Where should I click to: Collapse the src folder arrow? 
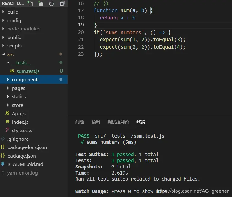click(4, 54)
